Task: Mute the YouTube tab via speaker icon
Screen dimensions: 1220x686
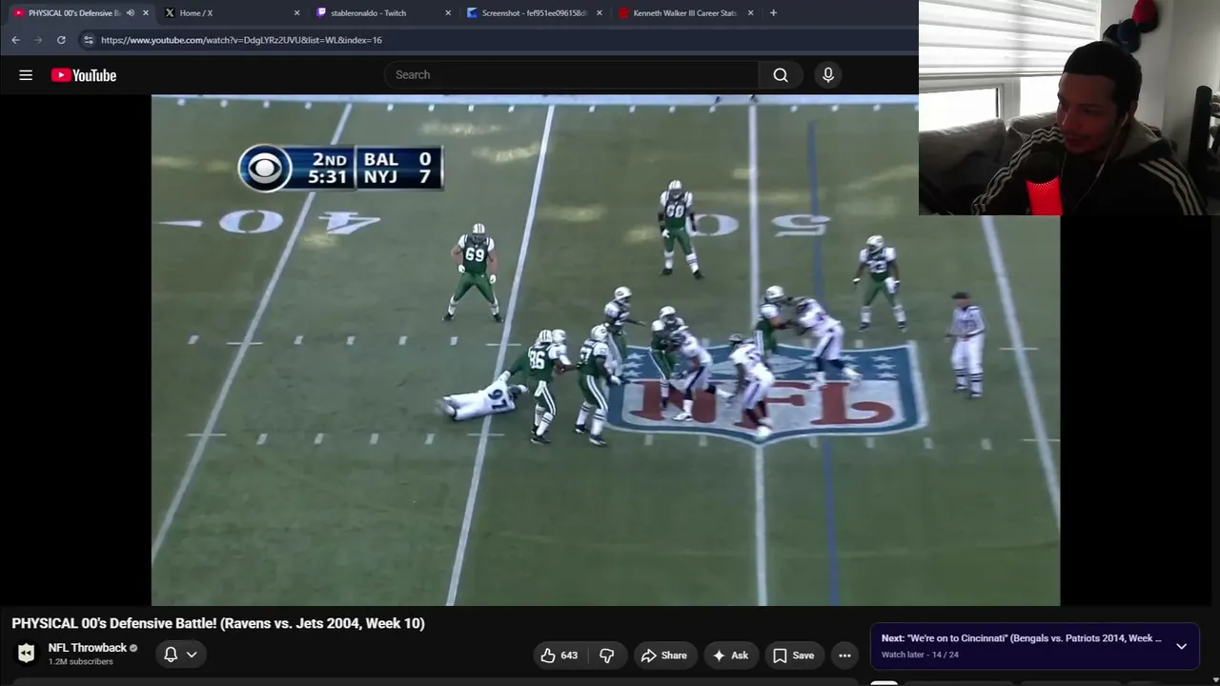Action: 131,13
